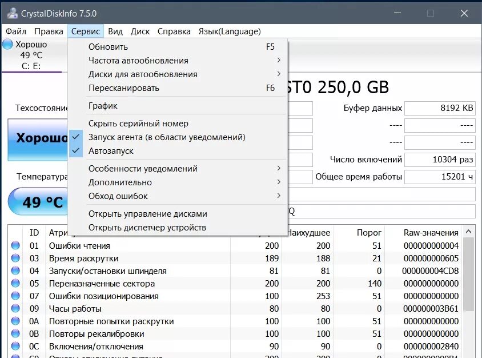Image resolution: width=482 pixels, height=358 pixels.
Task: Select the Повторные попытки раскрутки row
Action: point(235,321)
